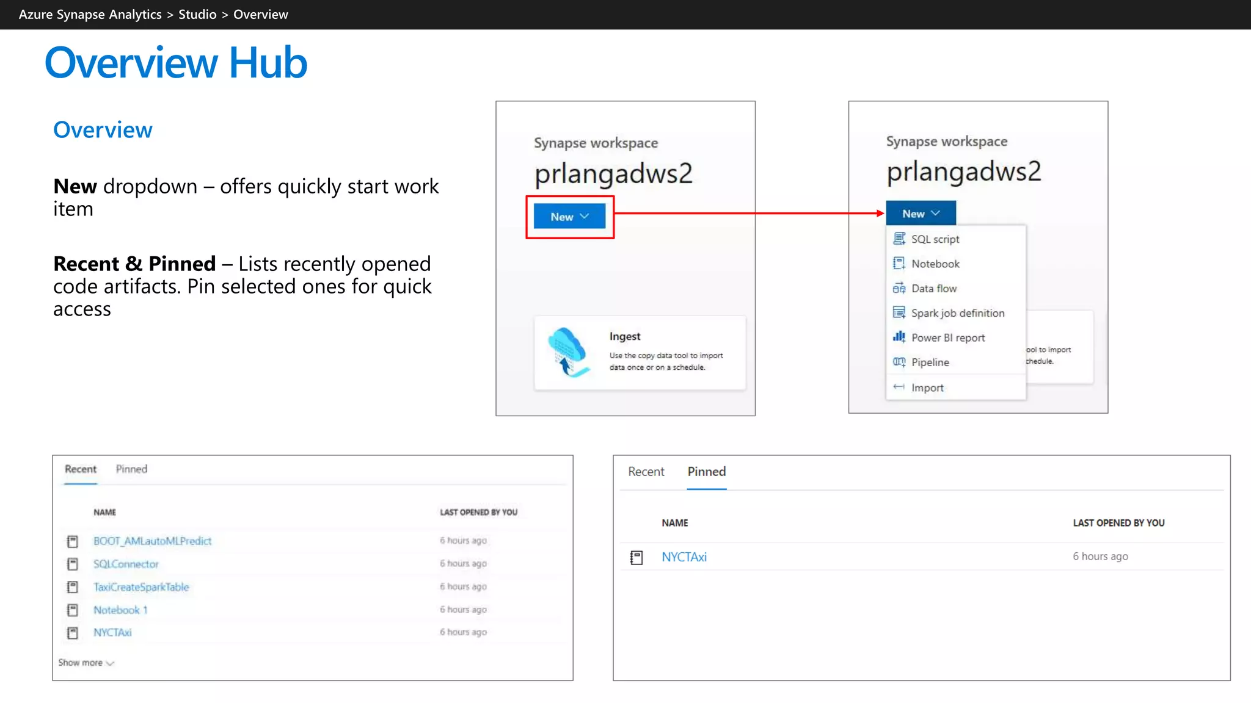This screenshot has width=1251, height=703.
Task: Click LAST OPENED BY YOU header in Pinned list
Action: [1119, 523]
